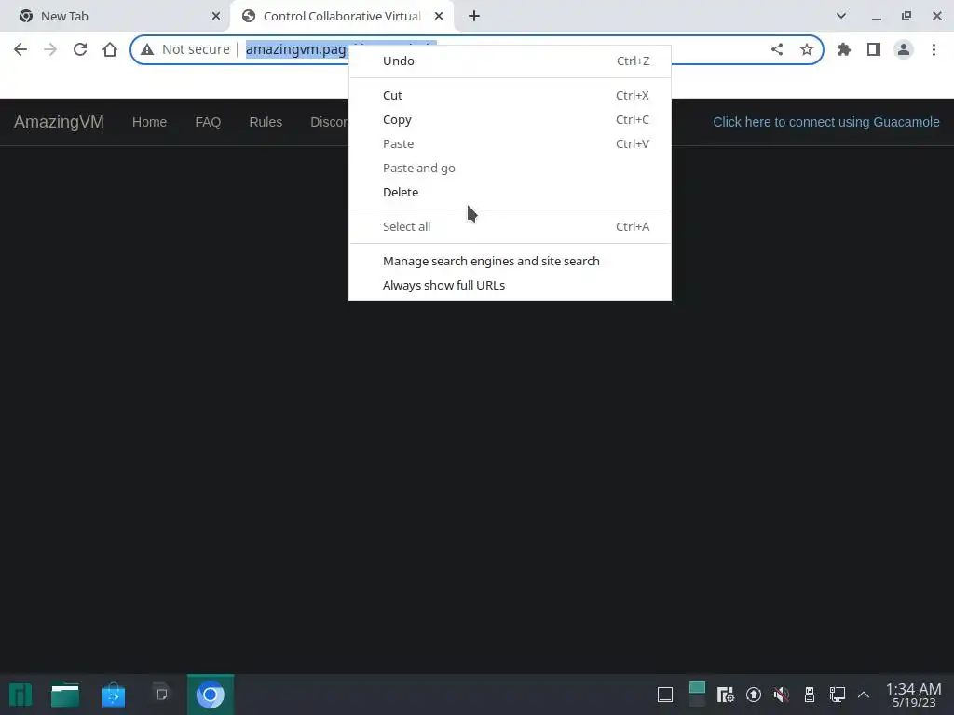
Task: Open the network connections tray icon
Action: point(838,695)
